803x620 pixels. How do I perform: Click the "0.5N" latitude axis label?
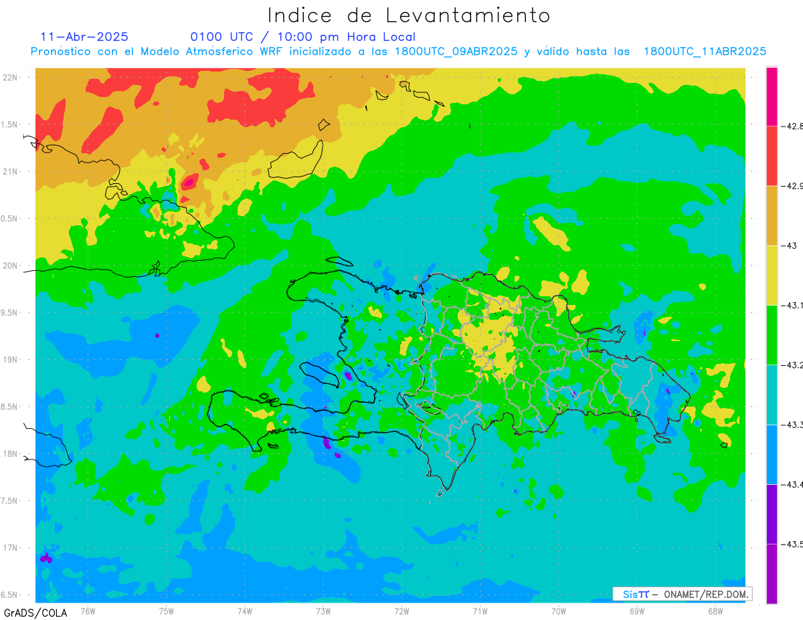coord(9,219)
